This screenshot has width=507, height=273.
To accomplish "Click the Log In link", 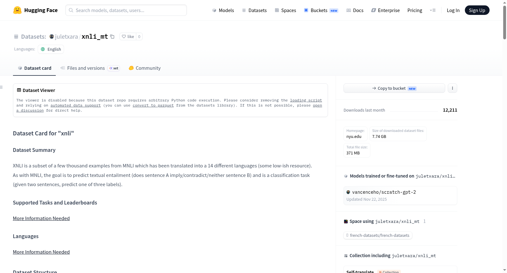I will click(453, 10).
